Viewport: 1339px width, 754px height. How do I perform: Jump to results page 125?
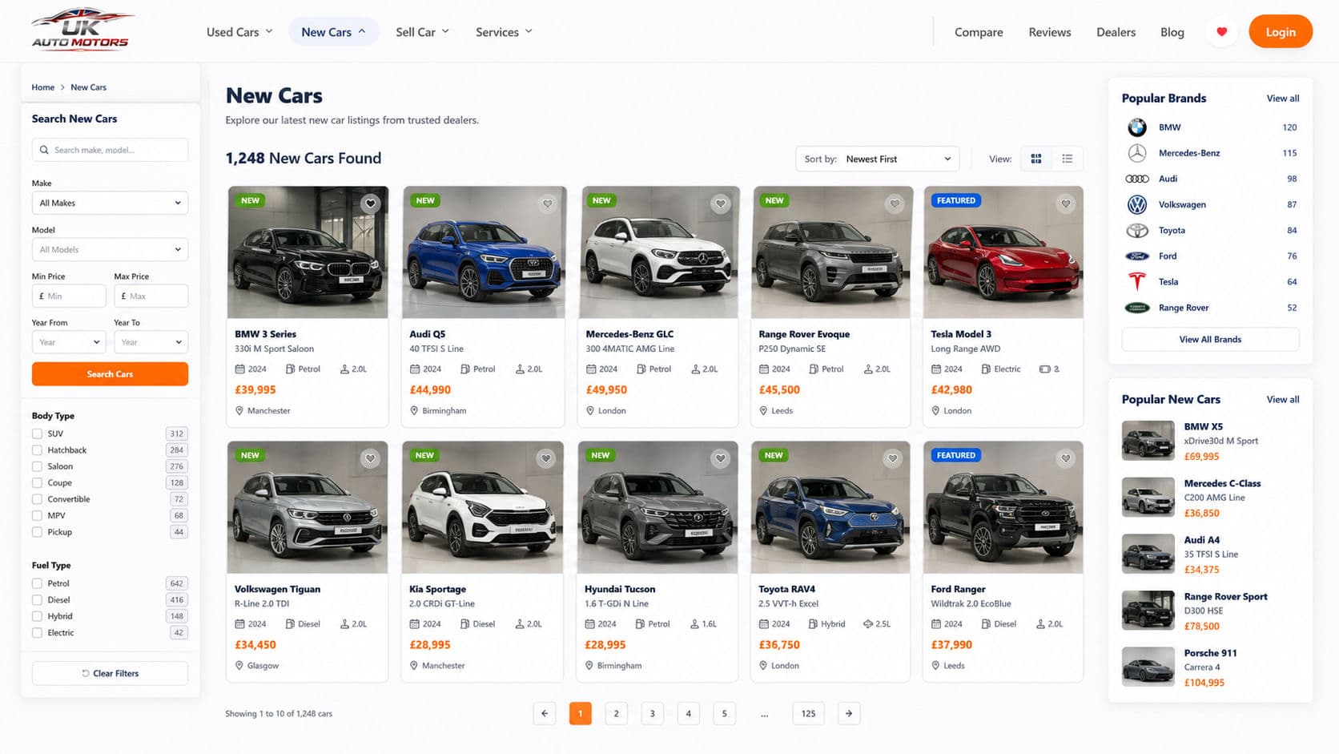809,713
